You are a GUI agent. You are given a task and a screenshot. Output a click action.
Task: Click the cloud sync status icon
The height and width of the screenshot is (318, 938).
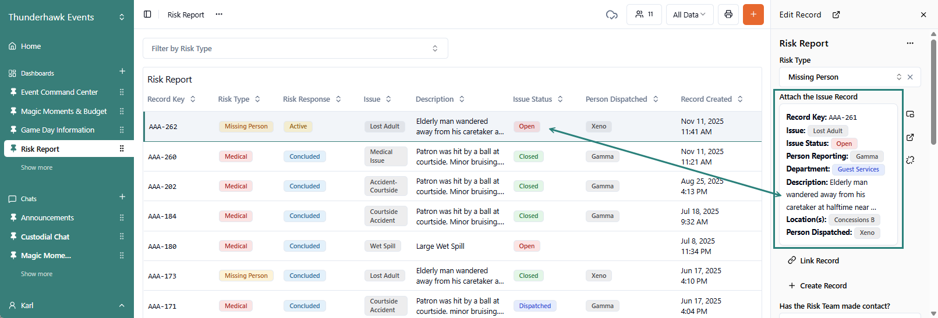(611, 15)
